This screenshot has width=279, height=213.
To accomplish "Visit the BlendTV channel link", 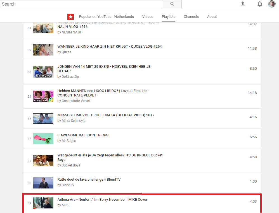I will point(68,185).
